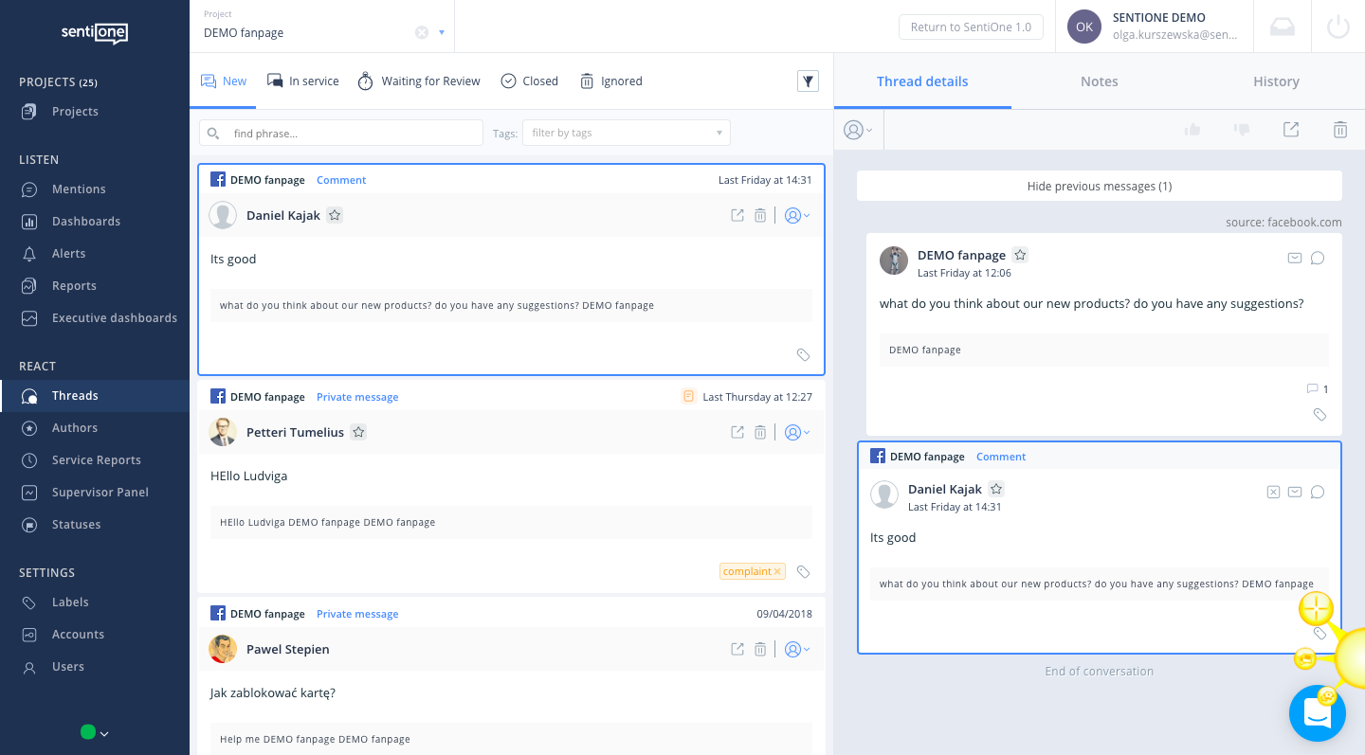Star DEMO fanpage in the conversation panel

pyautogui.click(x=1020, y=256)
